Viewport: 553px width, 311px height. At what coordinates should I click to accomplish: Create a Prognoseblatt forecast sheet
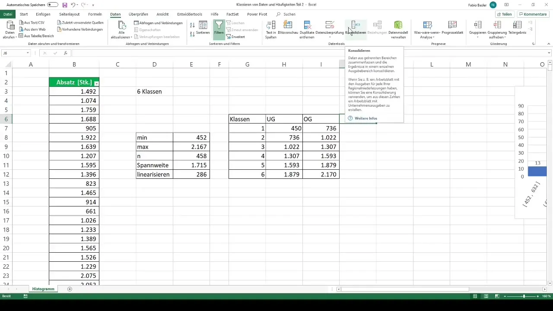[x=452, y=28]
